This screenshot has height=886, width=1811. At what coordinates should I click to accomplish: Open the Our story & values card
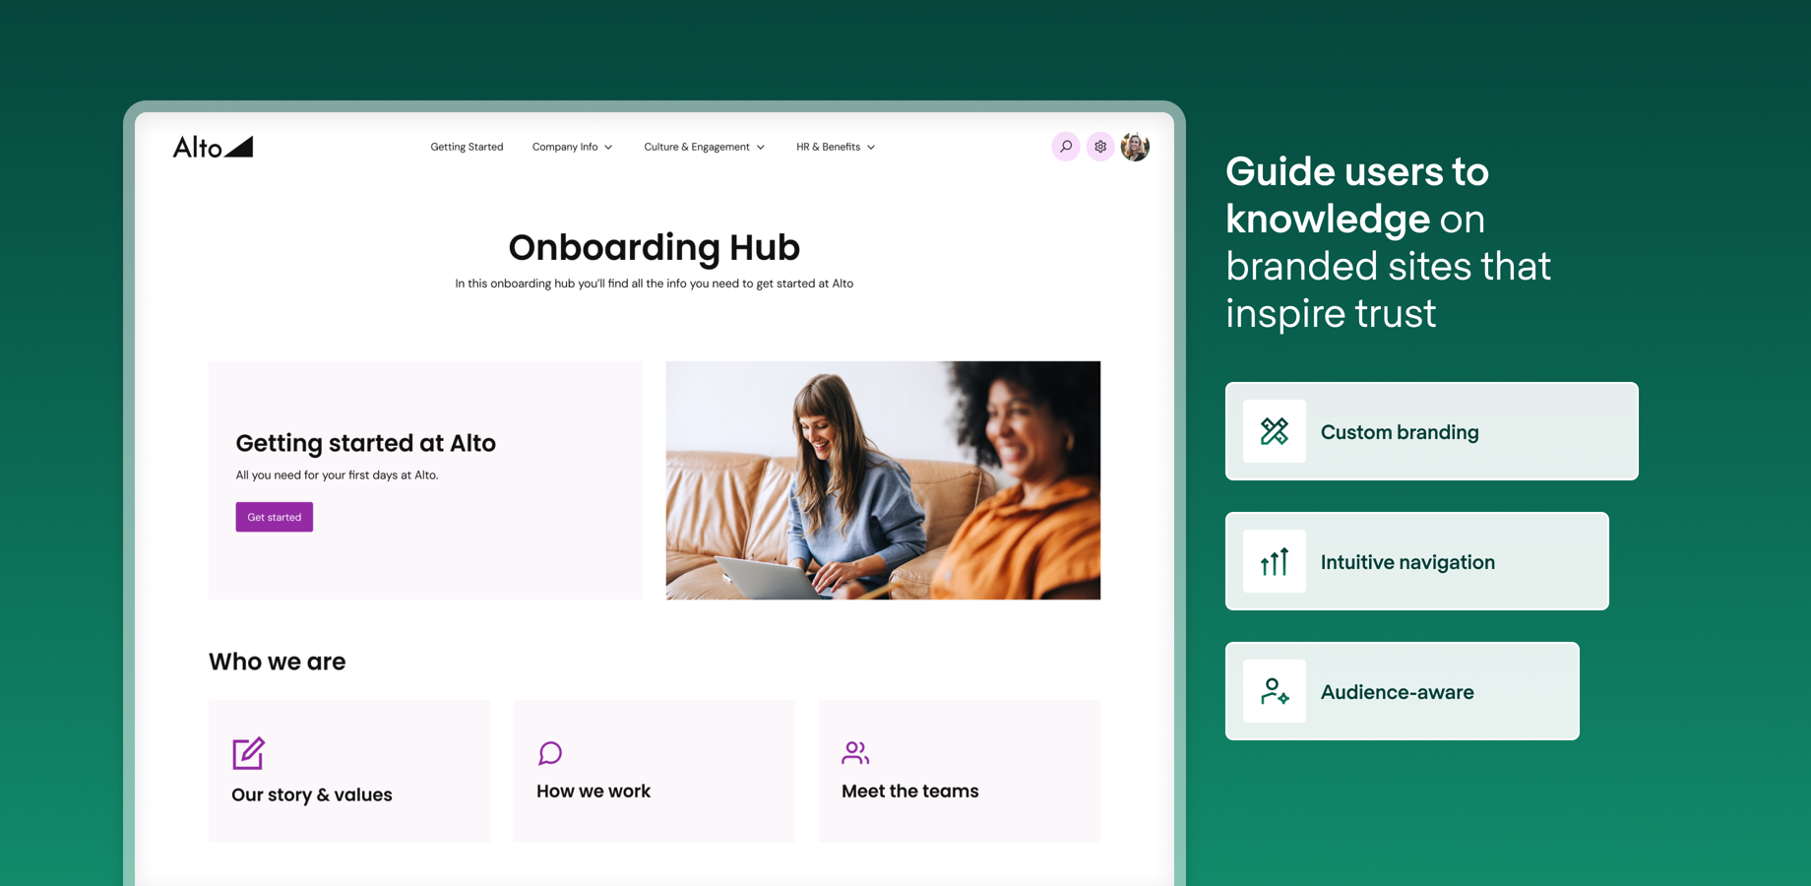click(348, 771)
